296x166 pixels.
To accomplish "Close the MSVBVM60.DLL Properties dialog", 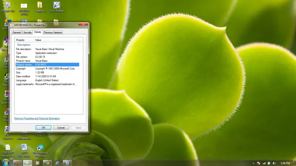I will click(x=83, y=24).
